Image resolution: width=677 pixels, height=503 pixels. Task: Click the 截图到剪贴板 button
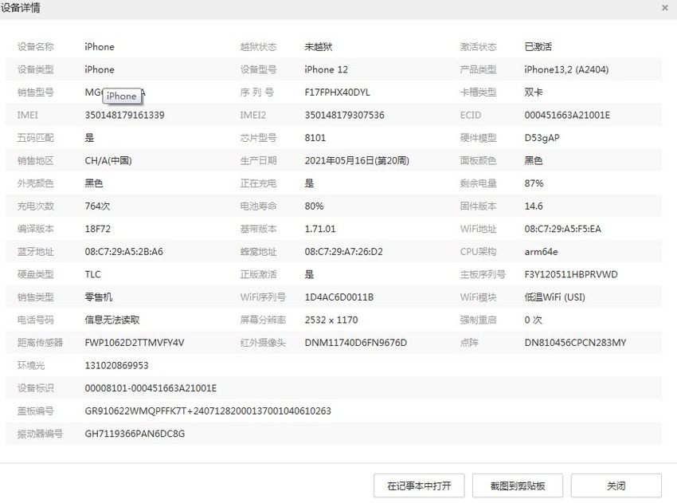518,485
